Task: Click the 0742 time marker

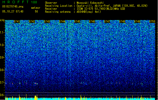Action: click(x=32, y=21)
